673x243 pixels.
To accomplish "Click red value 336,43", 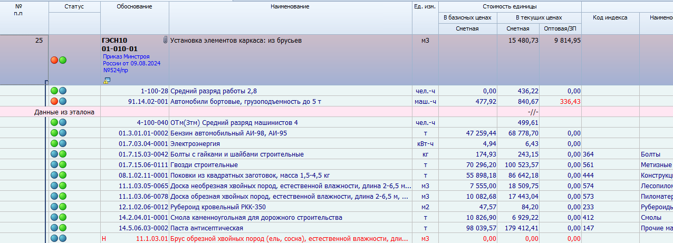I will click(570, 101).
